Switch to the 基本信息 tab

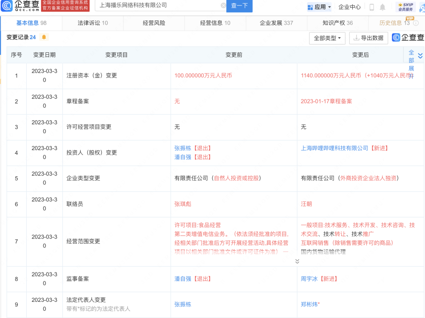coord(31,23)
